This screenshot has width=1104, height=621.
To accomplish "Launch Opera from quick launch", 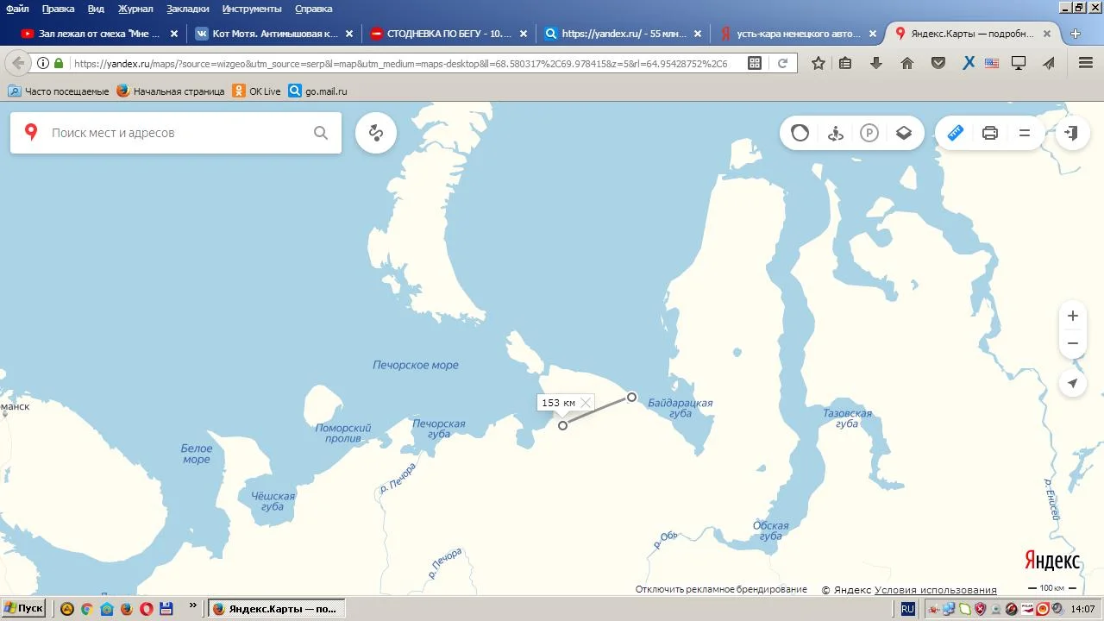I will [147, 609].
